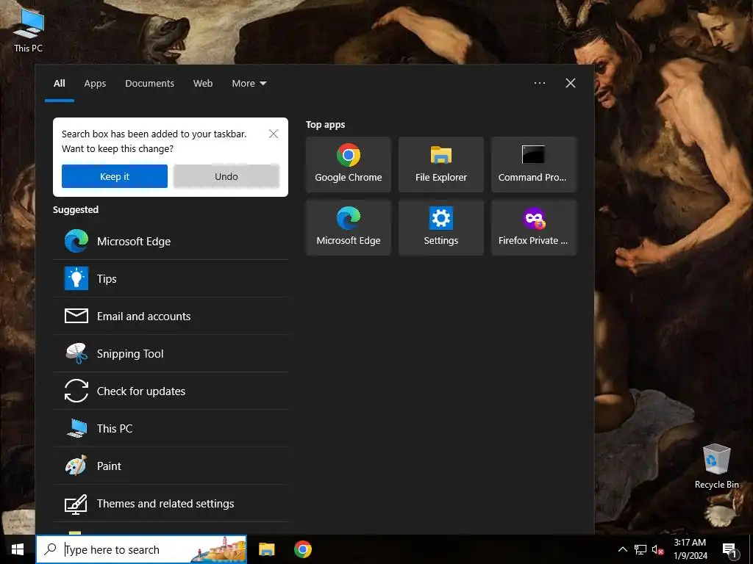Launch Firefox Private Browsing tile
The image size is (753, 564).
click(534, 228)
